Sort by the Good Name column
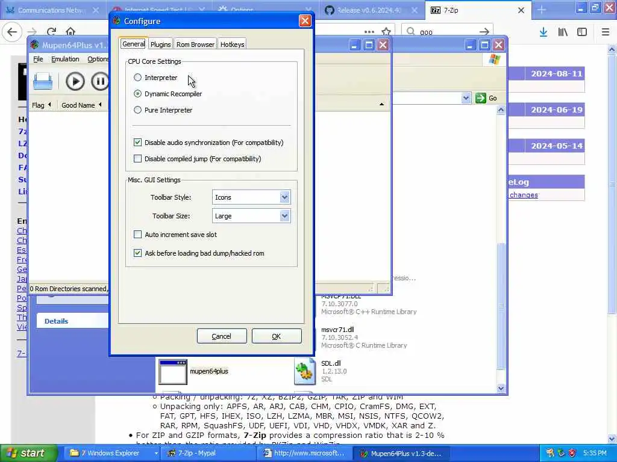Image resolution: width=617 pixels, height=462 pixels. (x=81, y=105)
